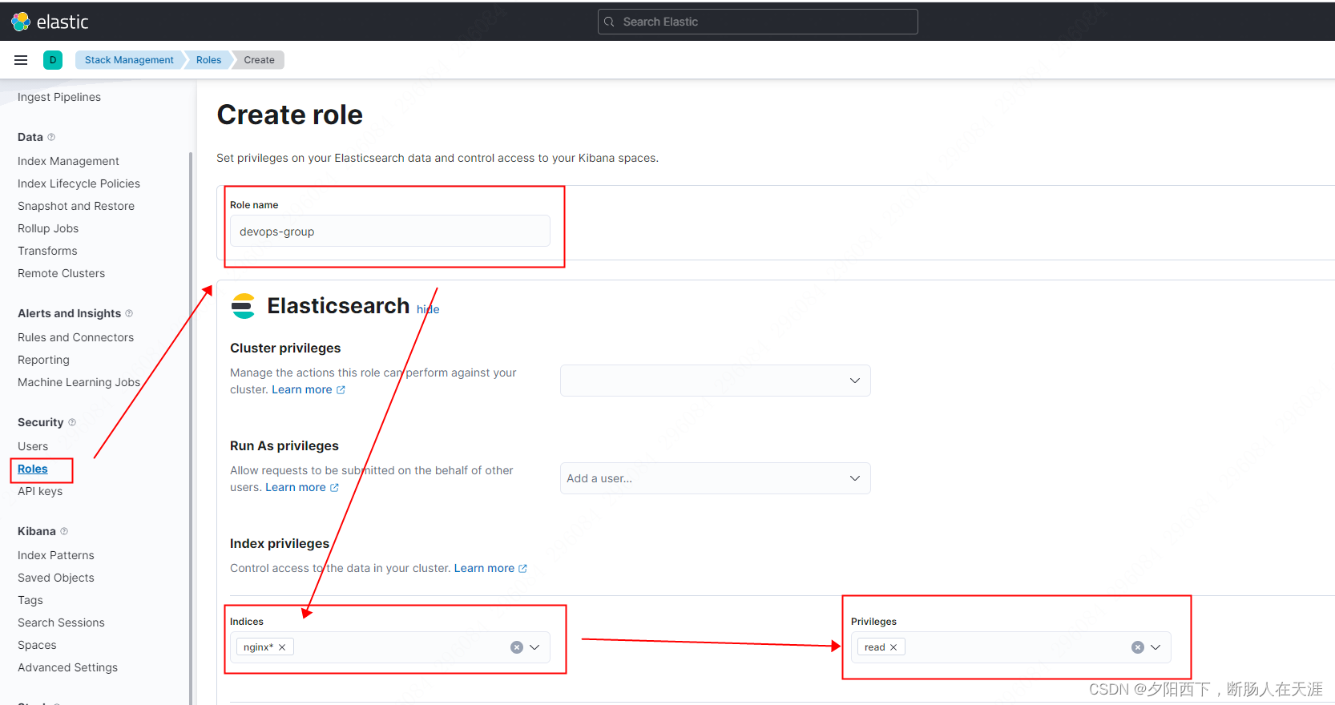Open Search Sessions
This screenshot has height=705, width=1335.
(61, 622)
